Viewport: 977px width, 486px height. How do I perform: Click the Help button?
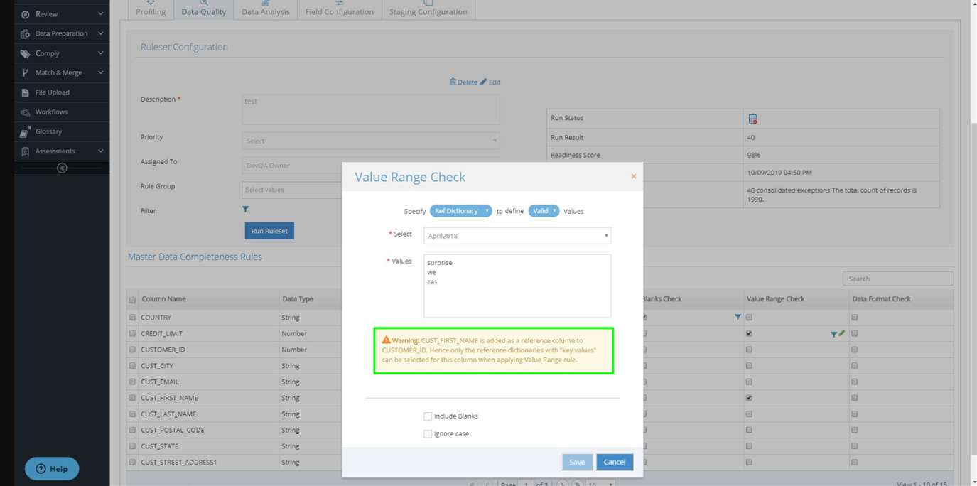click(x=52, y=469)
